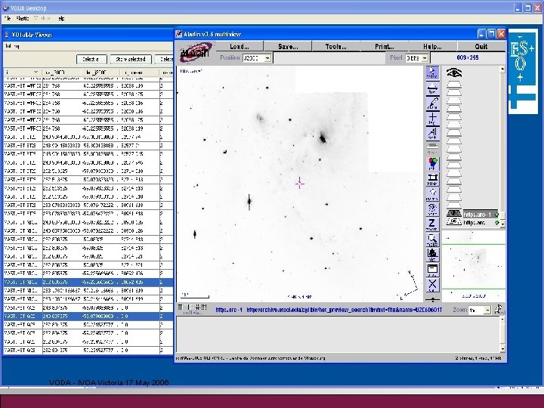The height and width of the screenshot is (408, 544).
Task: Open the Pixel histogram tool in Aladin
Action: click(x=432, y=255)
